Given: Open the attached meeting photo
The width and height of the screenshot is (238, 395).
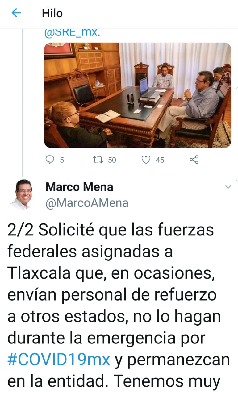Looking at the screenshot, I should point(137,95).
